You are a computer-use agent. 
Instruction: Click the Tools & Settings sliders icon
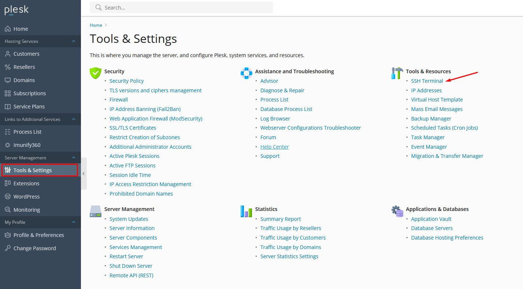tap(8, 170)
